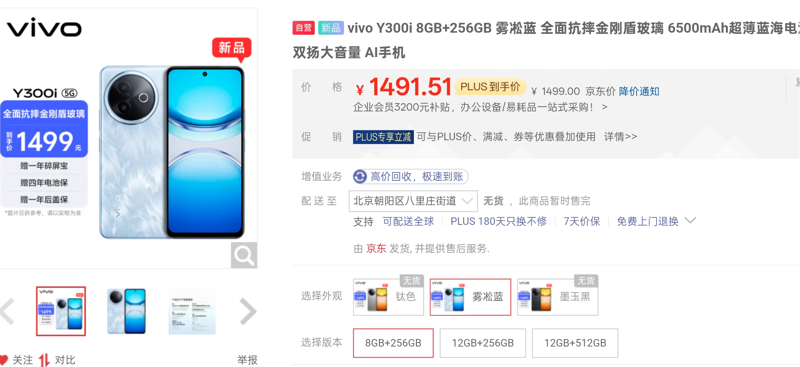
Task: Choose the 12GB+256GB version
Action: 483,343
